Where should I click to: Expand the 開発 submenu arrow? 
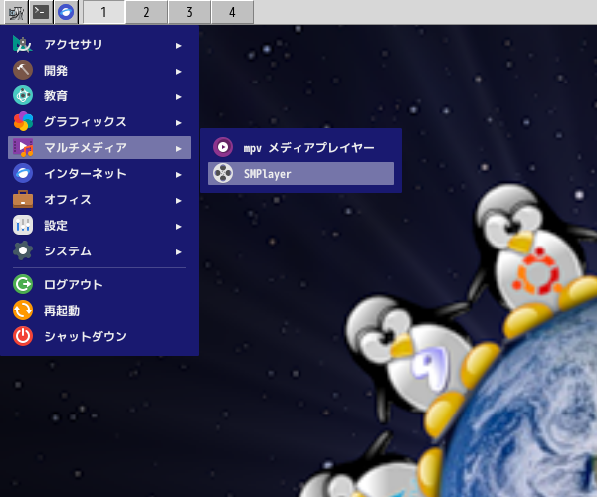coord(178,72)
